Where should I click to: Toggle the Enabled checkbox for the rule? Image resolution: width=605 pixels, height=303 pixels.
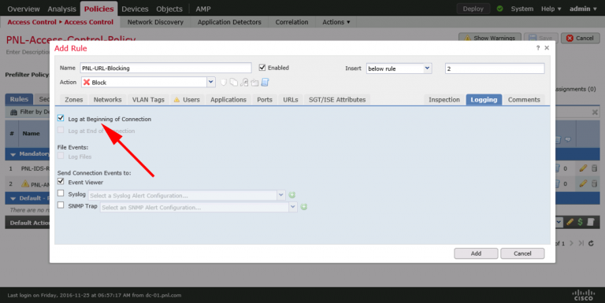click(262, 68)
